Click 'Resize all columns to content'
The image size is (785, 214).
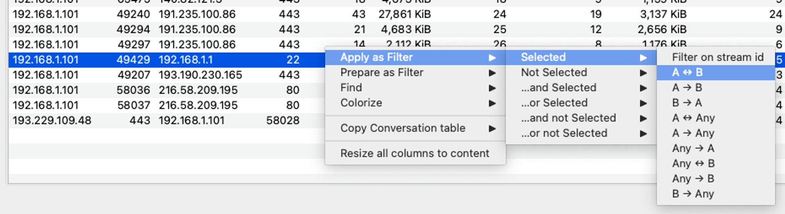pos(415,153)
